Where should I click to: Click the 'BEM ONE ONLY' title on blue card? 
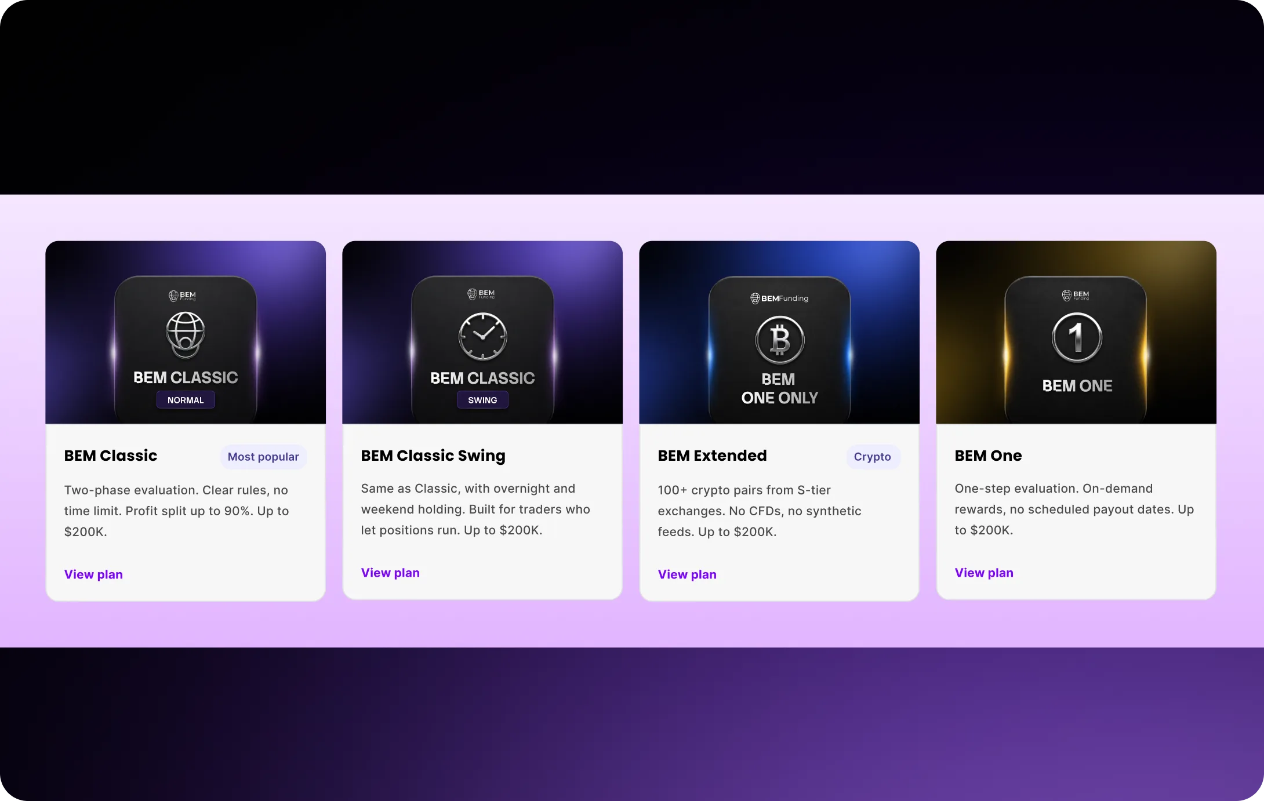(779, 388)
